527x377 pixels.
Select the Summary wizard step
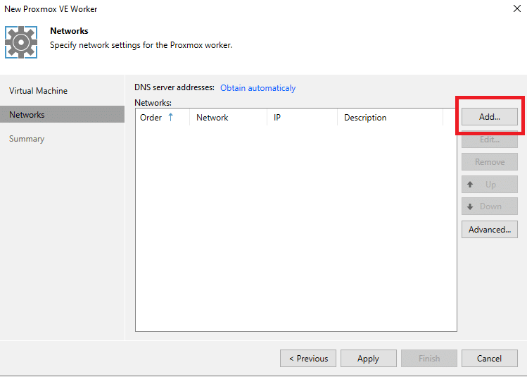27,139
